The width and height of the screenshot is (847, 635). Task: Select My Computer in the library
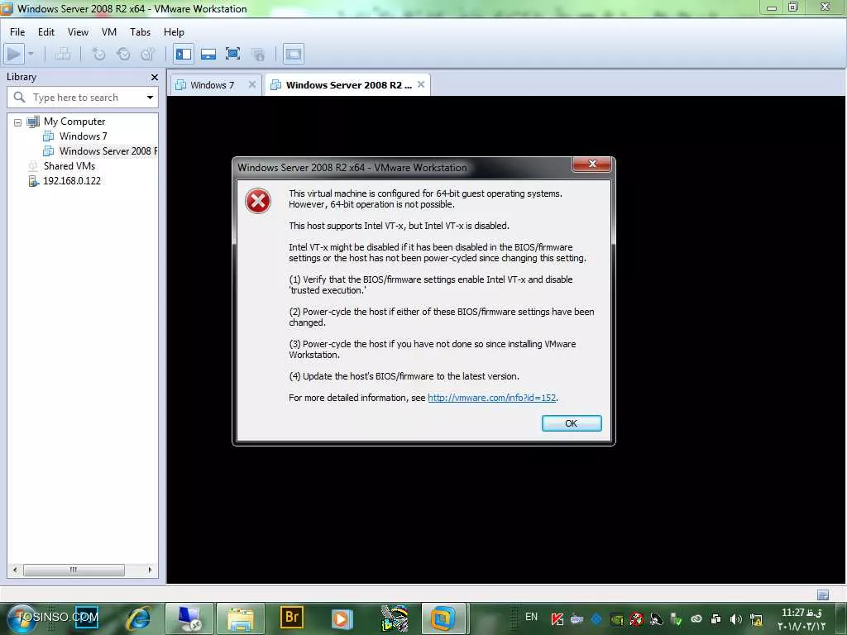coord(74,122)
